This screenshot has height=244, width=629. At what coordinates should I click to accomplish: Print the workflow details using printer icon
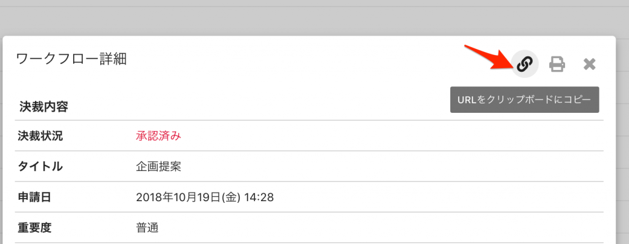(x=557, y=64)
